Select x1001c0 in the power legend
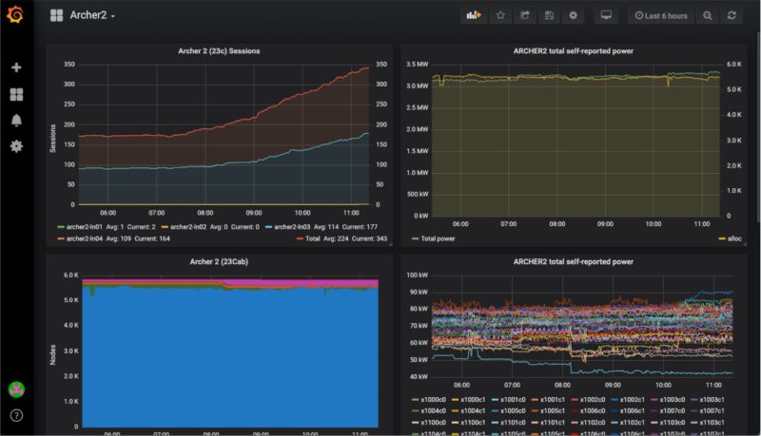 coord(513,400)
